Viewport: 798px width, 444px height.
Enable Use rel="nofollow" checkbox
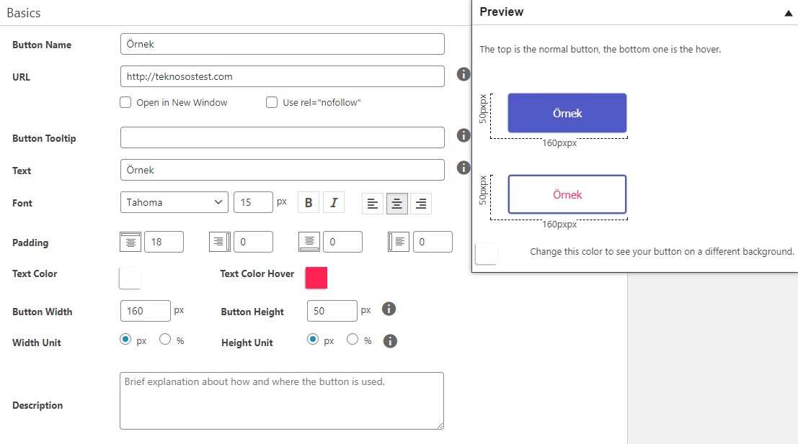[272, 103]
